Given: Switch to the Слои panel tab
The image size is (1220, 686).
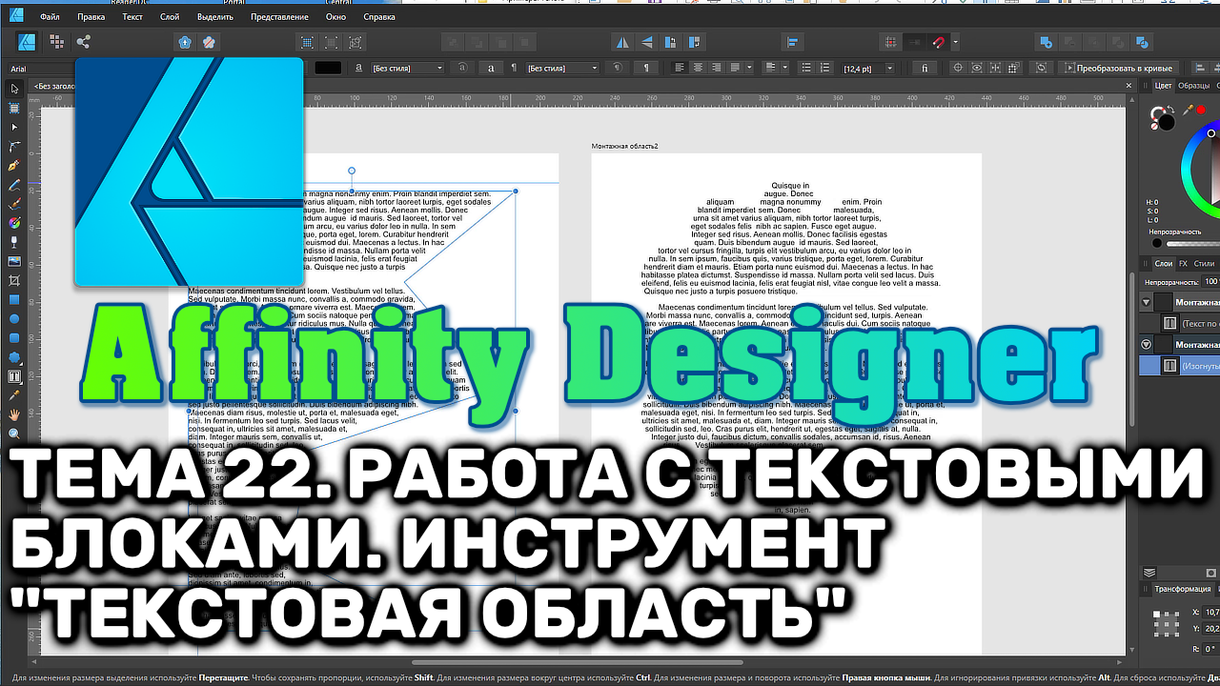Looking at the screenshot, I should tap(1163, 263).
